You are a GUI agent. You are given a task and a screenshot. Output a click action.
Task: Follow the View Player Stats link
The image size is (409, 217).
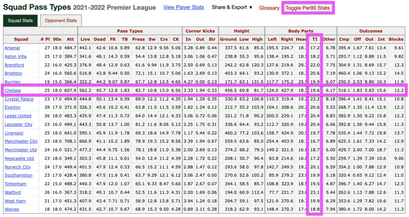(x=183, y=7)
